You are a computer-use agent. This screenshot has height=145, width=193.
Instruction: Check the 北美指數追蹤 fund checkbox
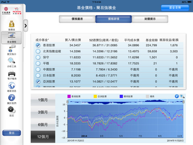[38, 51]
